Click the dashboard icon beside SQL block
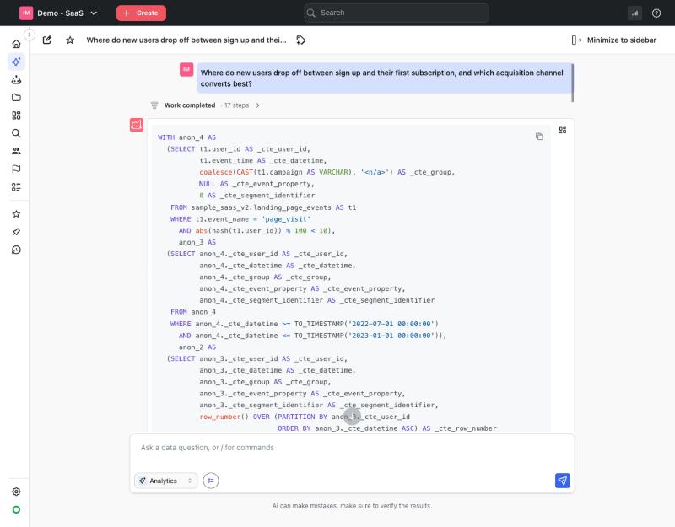 pyautogui.click(x=563, y=131)
